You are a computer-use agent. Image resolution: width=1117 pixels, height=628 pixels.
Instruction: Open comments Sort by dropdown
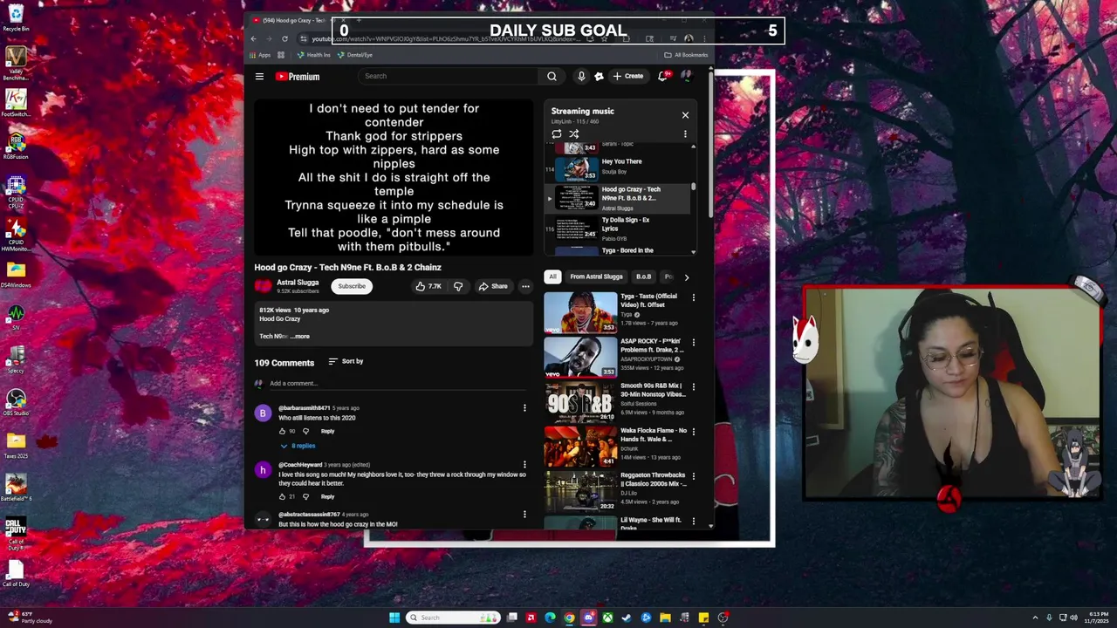tap(346, 361)
